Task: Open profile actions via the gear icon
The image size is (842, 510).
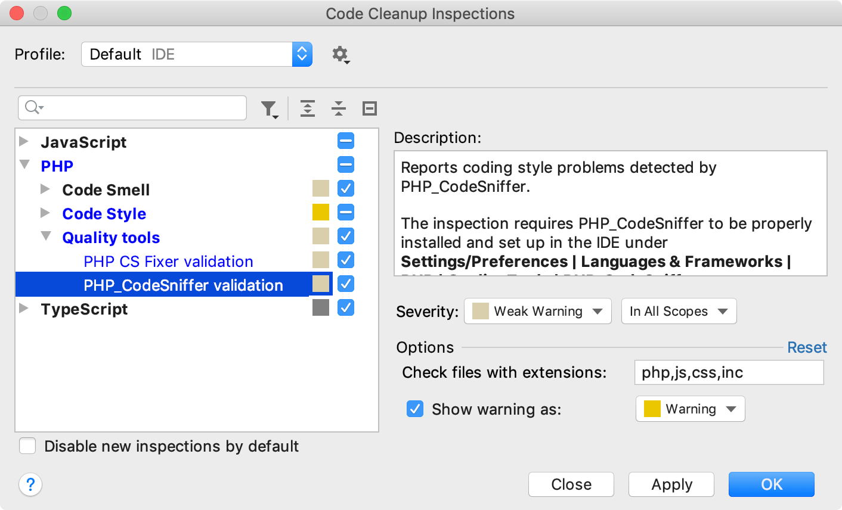Action: 340,54
